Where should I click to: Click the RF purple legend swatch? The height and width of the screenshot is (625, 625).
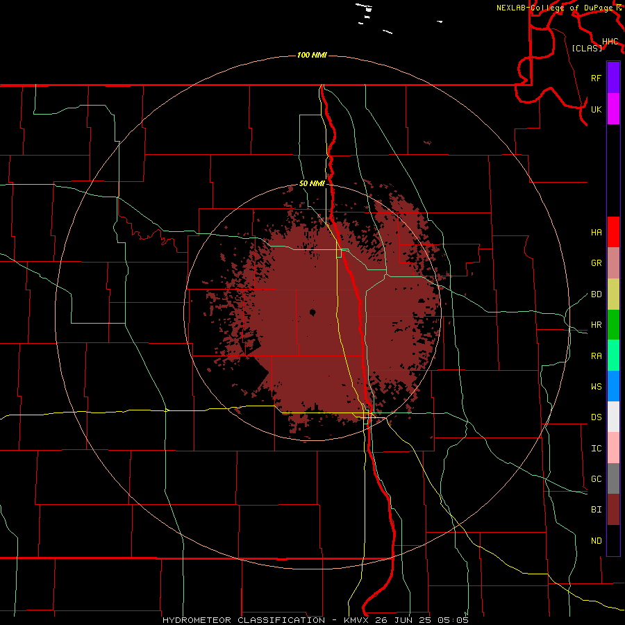[613, 78]
